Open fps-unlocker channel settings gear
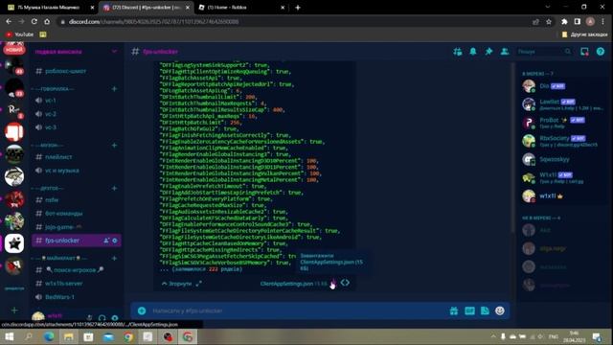This screenshot has height=345, width=613. pos(115,241)
